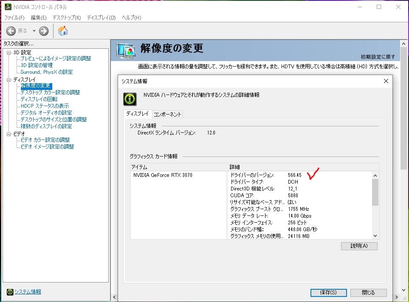The width and height of the screenshot is (409, 302).
Task: Click the 閉じる button
Action: [368, 293]
